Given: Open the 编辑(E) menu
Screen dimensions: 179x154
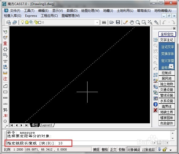Looking at the screenshot, I should pyautogui.click(x=43, y=11).
